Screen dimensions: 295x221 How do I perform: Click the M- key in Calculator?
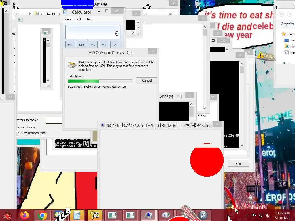point(115,45)
